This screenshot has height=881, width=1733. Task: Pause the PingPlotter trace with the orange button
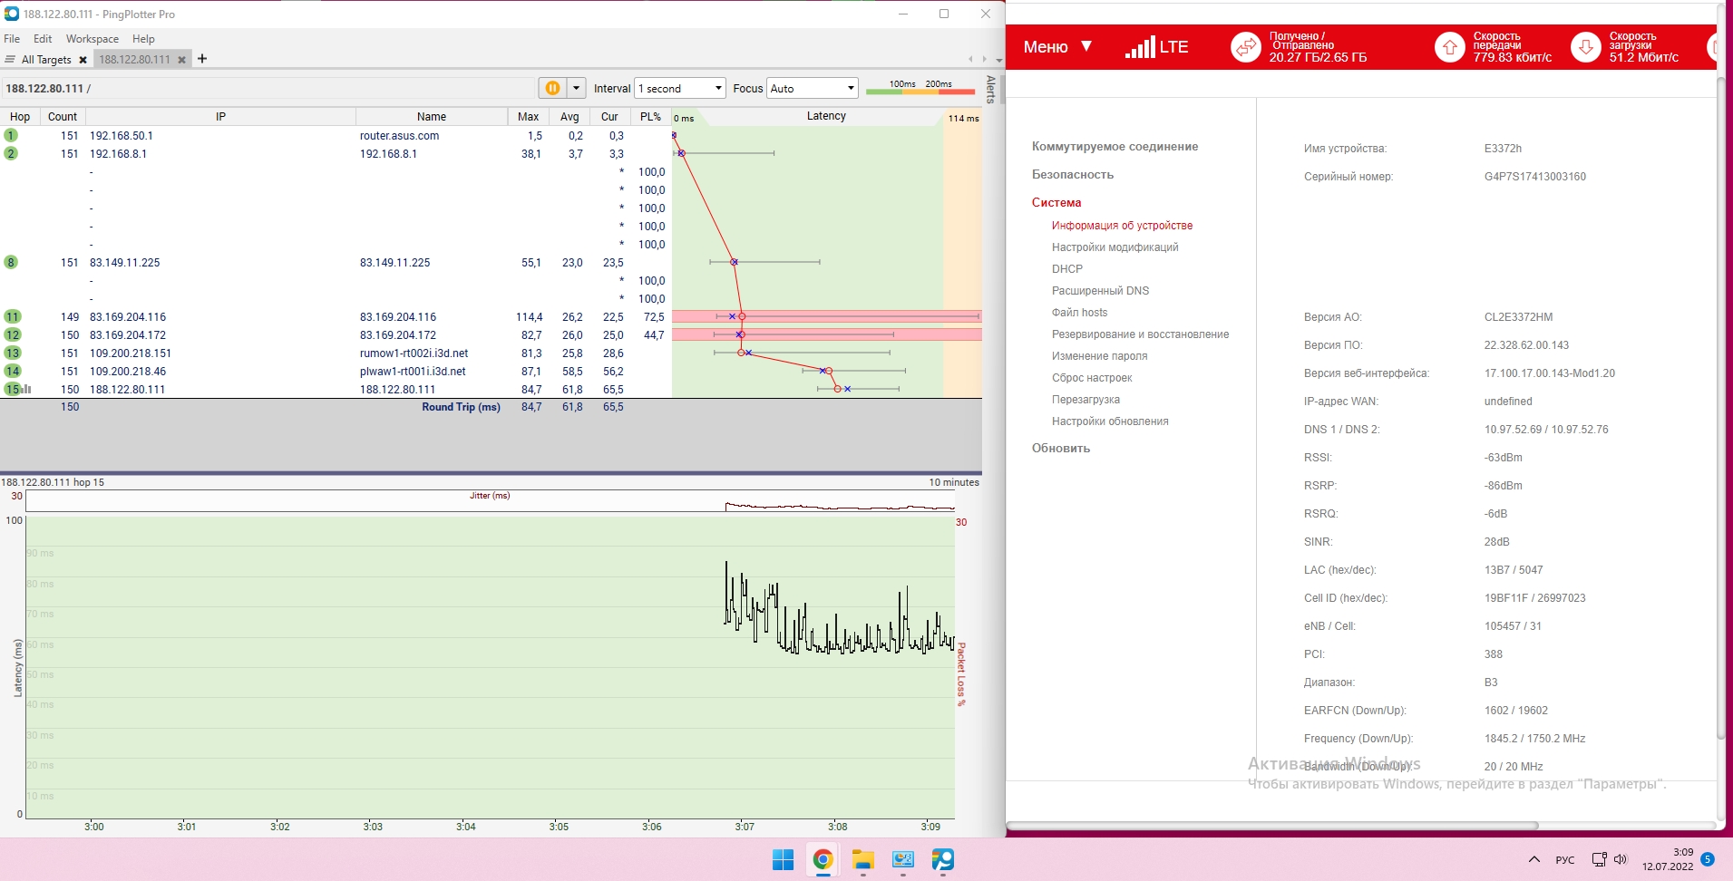[552, 88]
